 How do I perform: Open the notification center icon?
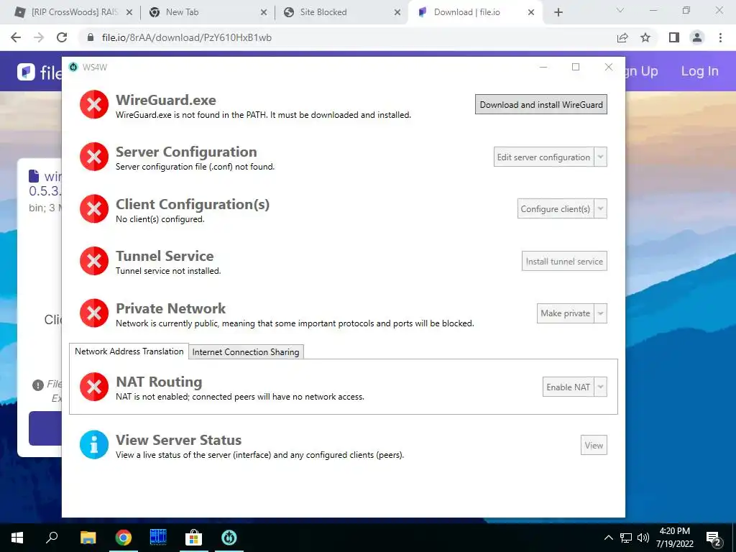[713, 539]
